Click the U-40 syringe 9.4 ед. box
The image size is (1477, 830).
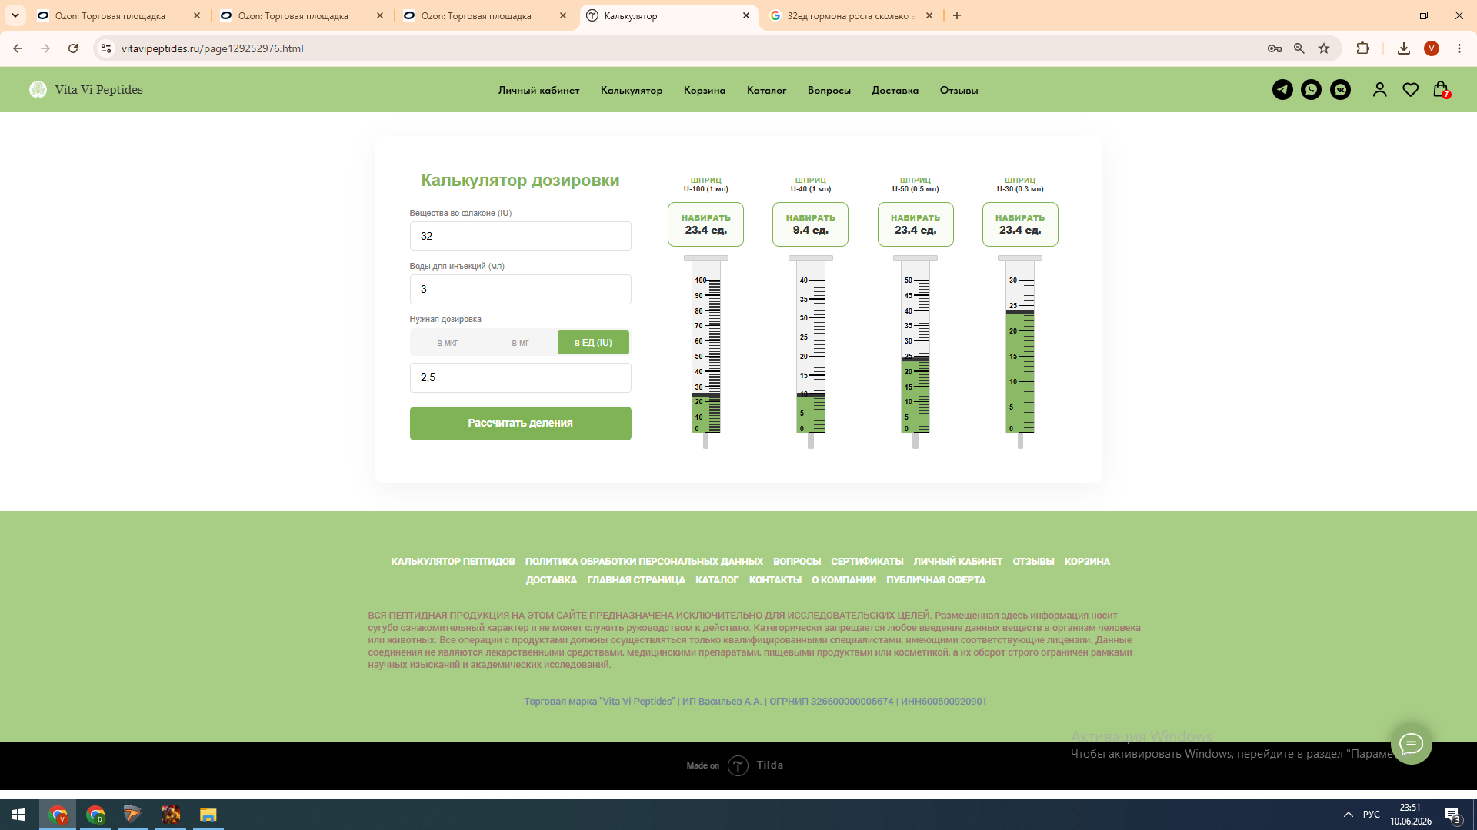pyautogui.click(x=810, y=224)
